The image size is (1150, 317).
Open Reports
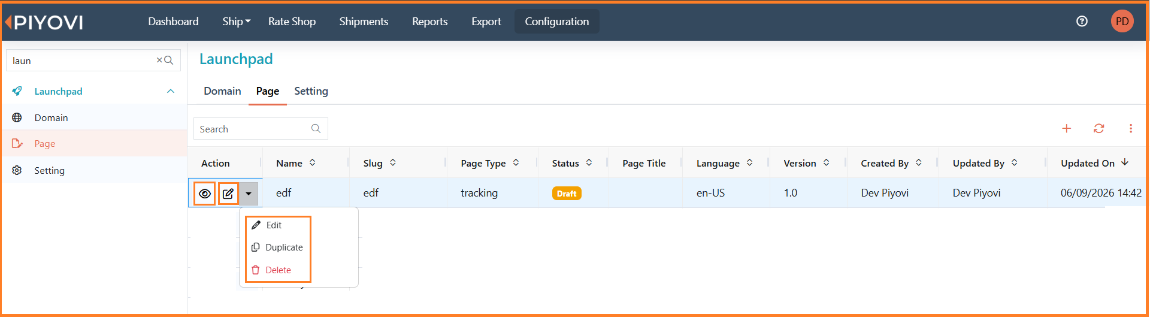tap(429, 22)
